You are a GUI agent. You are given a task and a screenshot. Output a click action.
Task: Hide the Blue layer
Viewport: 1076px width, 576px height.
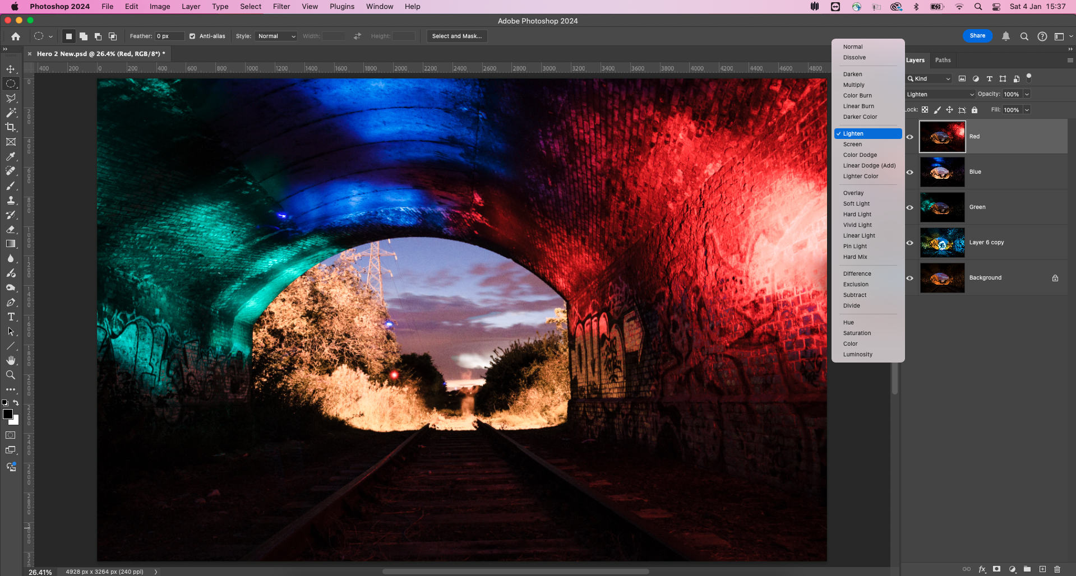pyautogui.click(x=910, y=172)
